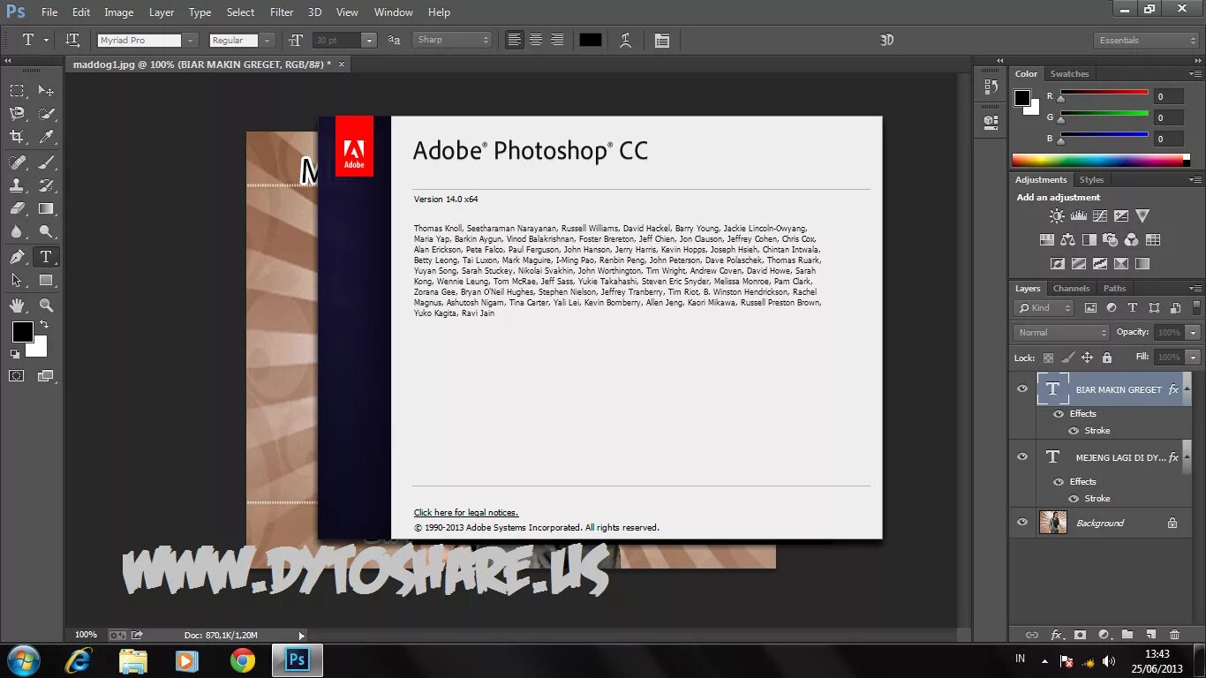Viewport: 1206px width, 678px height.
Task: Click the color spectrum ramp
Action: tap(1097, 161)
